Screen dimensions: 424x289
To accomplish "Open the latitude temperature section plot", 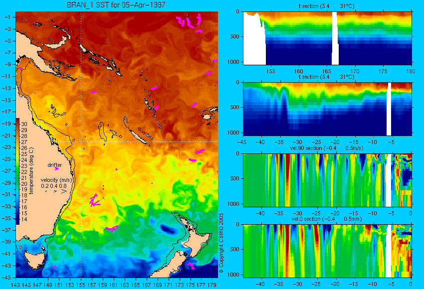I will tap(327, 109).
